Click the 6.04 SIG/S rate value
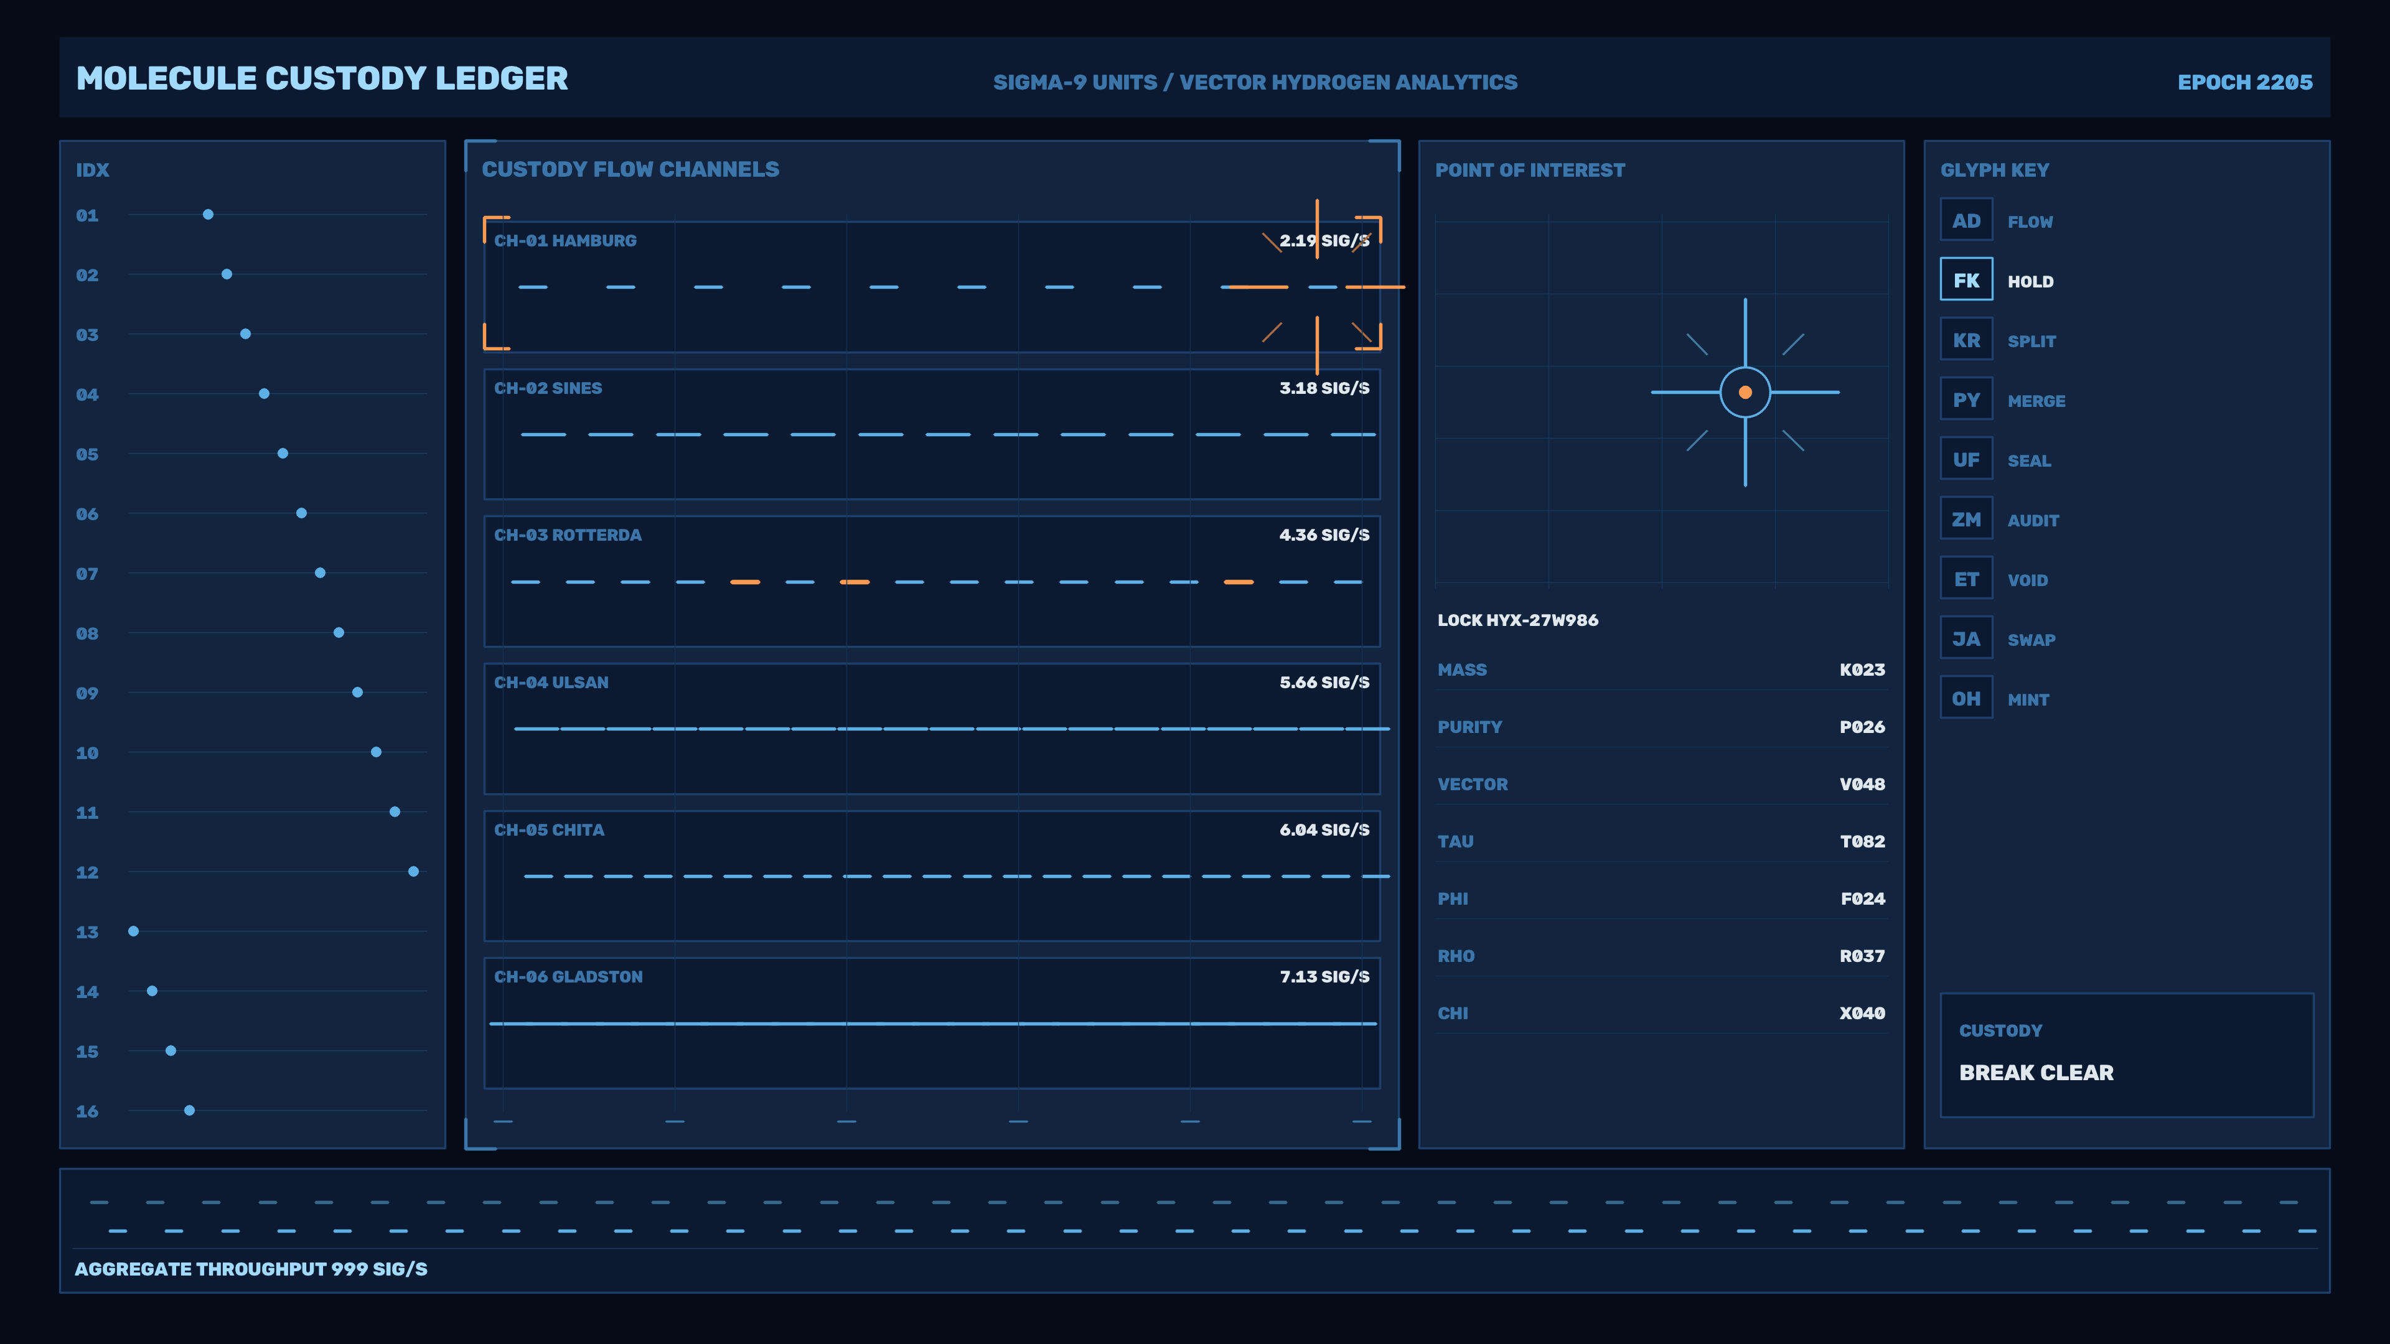Image resolution: width=2390 pixels, height=1344 pixels. click(x=1324, y=829)
